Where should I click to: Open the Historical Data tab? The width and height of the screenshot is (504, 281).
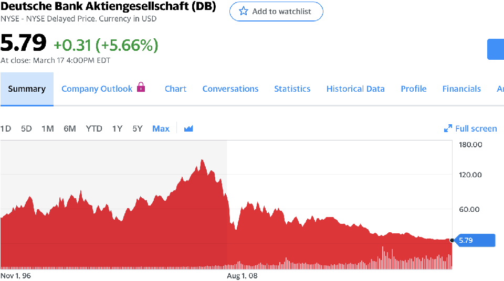355,89
